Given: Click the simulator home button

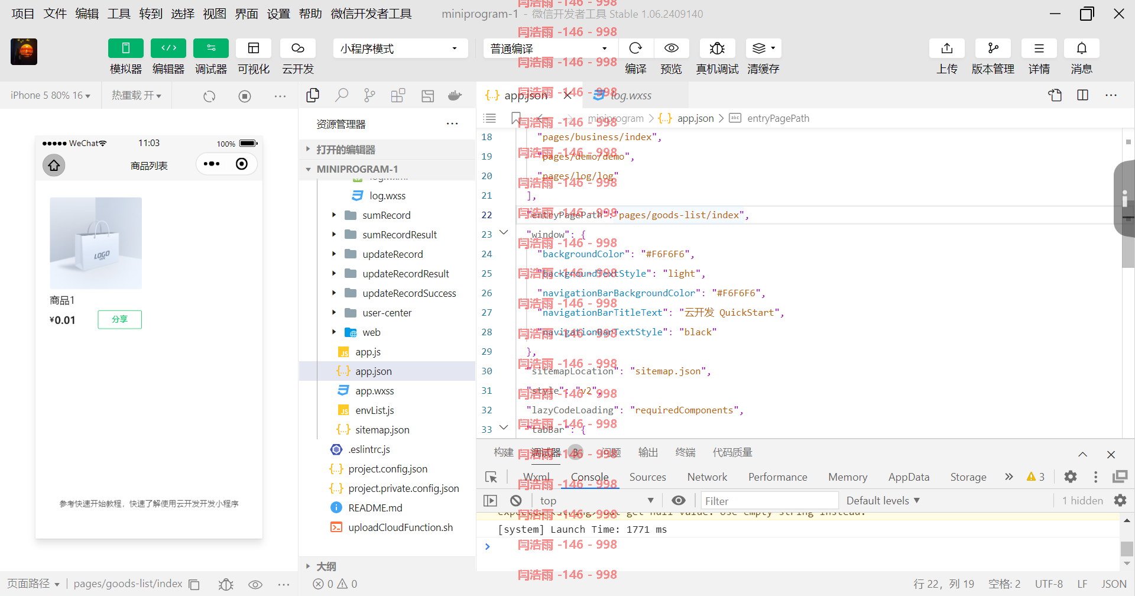Looking at the screenshot, I should coord(54,165).
